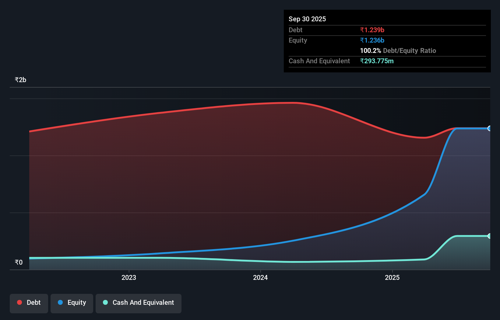
Task: Click the blue Equity value ₹1.236b in tooltip
Action: point(372,40)
